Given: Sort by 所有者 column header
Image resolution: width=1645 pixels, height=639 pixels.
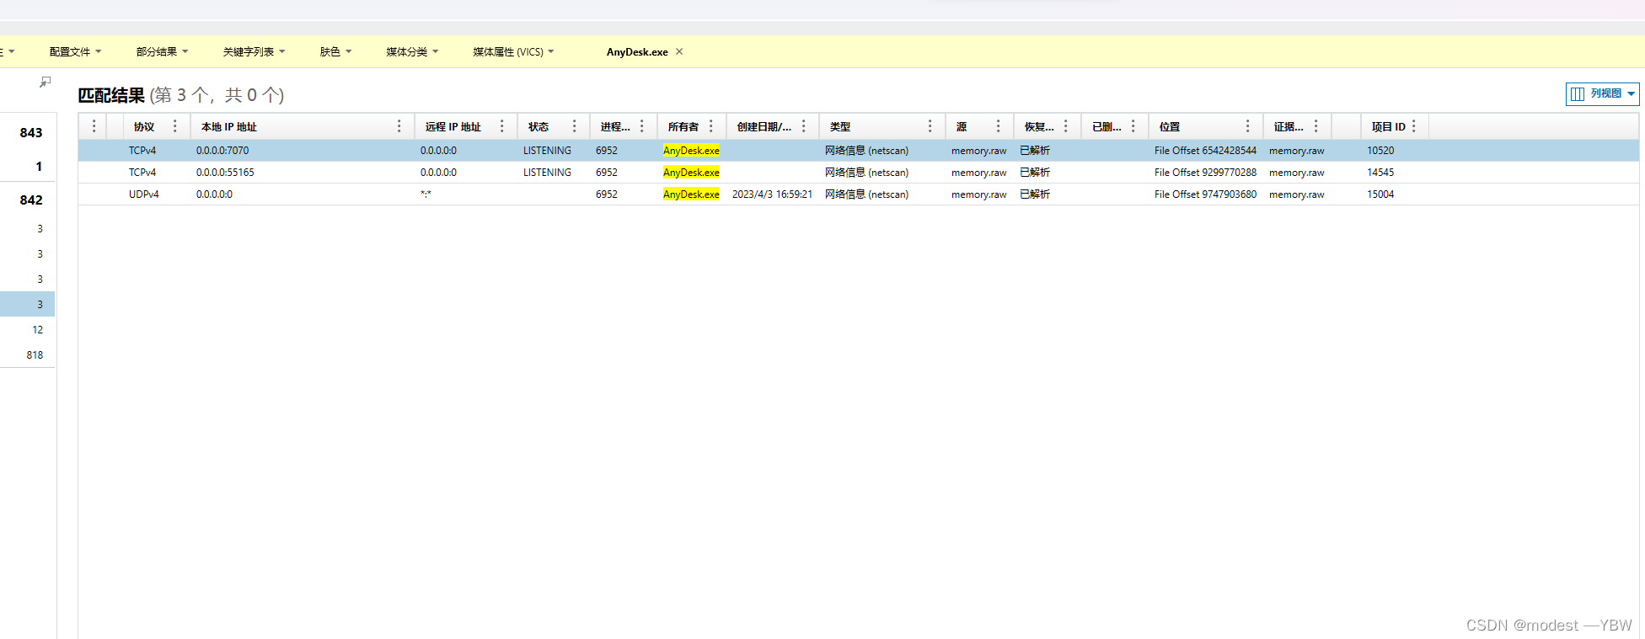Looking at the screenshot, I should [x=683, y=127].
